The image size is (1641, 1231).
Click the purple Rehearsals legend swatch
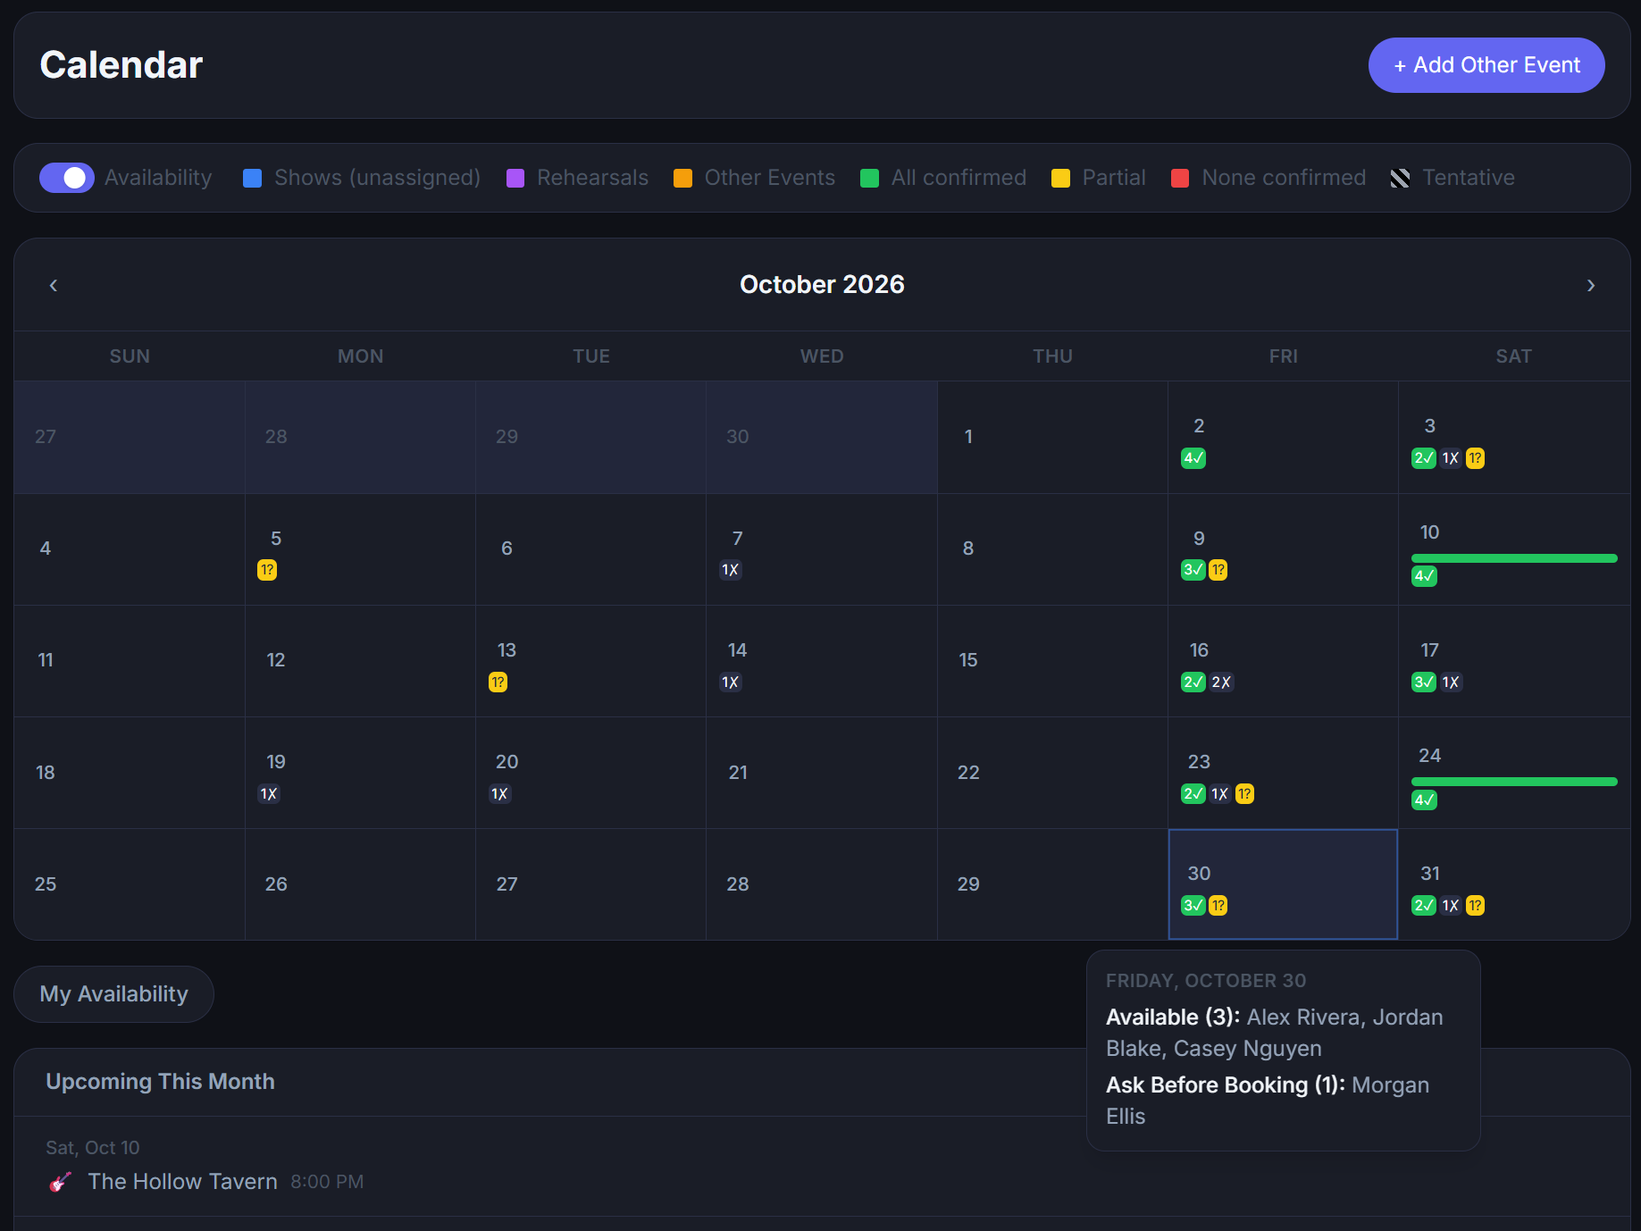coord(515,178)
